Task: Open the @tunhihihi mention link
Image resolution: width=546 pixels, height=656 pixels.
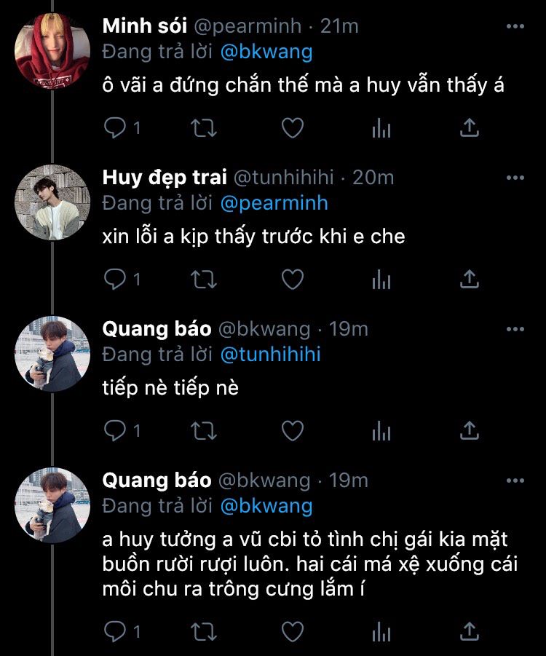Action: (x=270, y=355)
